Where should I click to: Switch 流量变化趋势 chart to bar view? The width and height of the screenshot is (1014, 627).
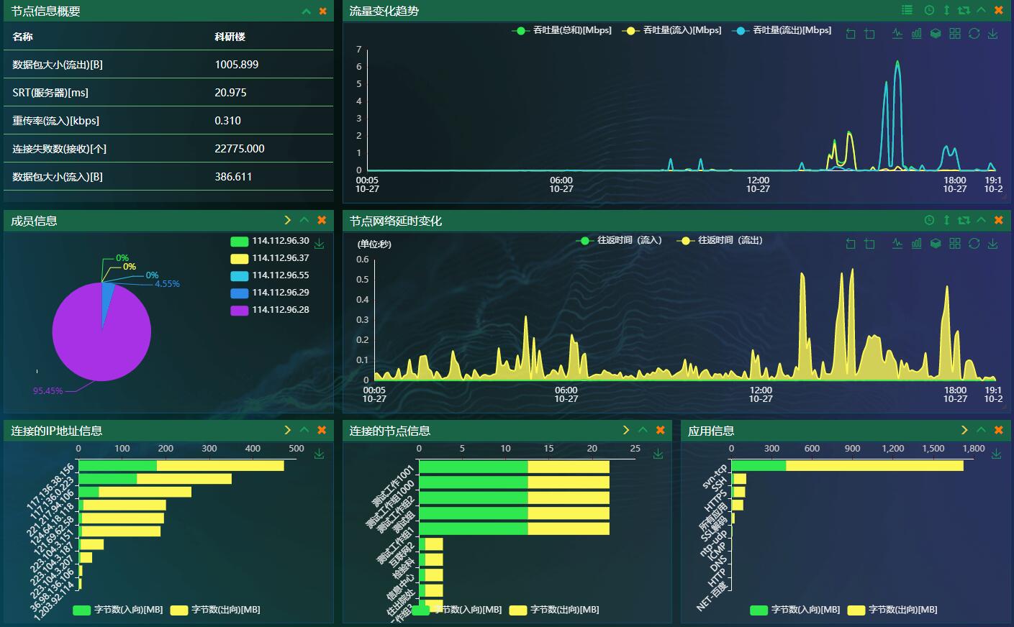coord(916,33)
